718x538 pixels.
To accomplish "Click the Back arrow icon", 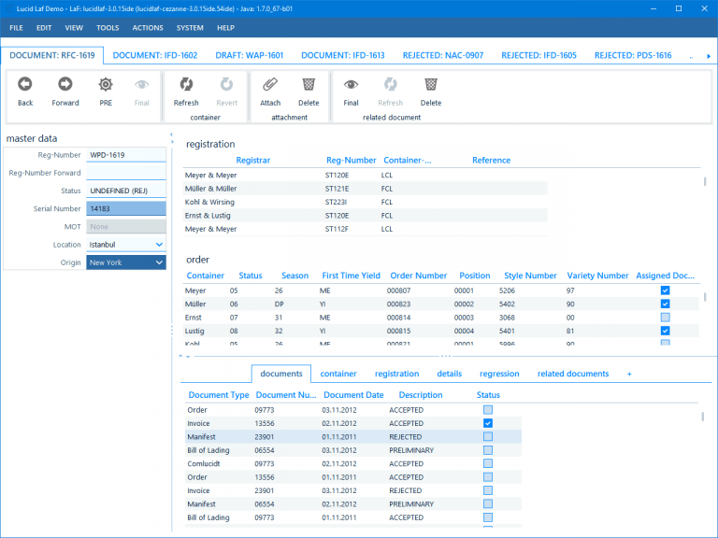I will pyautogui.click(x=25, y=84).
